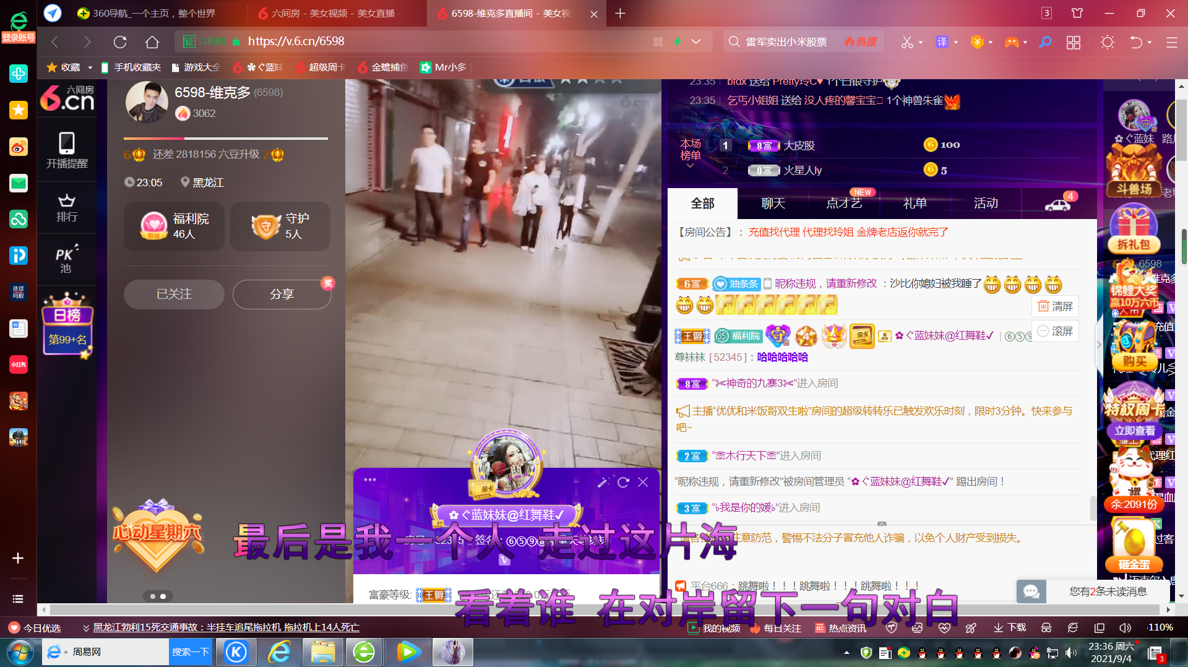This screenshot has height=667, width=1188.
Task: Open the 开播提醒 phone icon
Action: 67,150
